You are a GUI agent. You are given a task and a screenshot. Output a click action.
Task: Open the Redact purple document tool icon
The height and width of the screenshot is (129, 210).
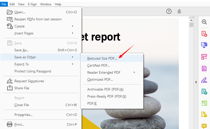[x=204, y=68]
